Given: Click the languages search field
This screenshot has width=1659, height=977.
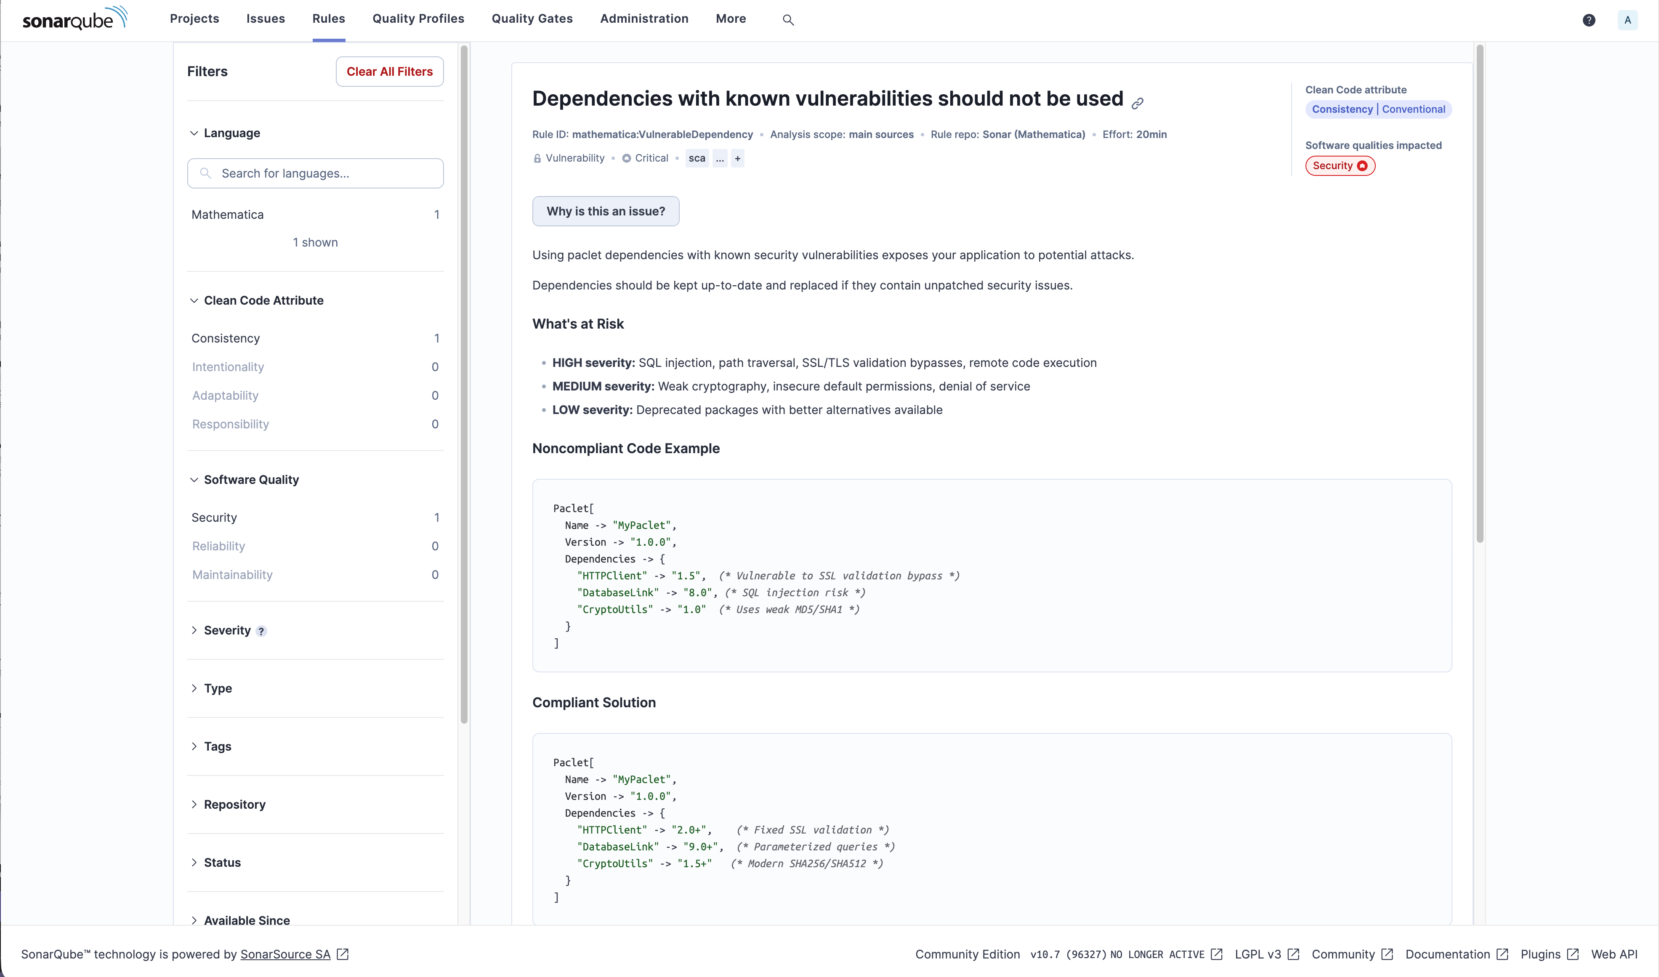Looking at the screenshot, I should click(315, 173).
